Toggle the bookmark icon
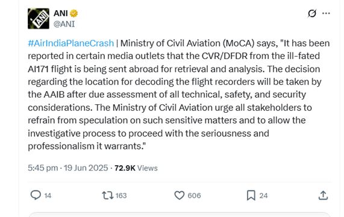Image resolution: width=344 pixels, height=217 pixels. (251, 195)
